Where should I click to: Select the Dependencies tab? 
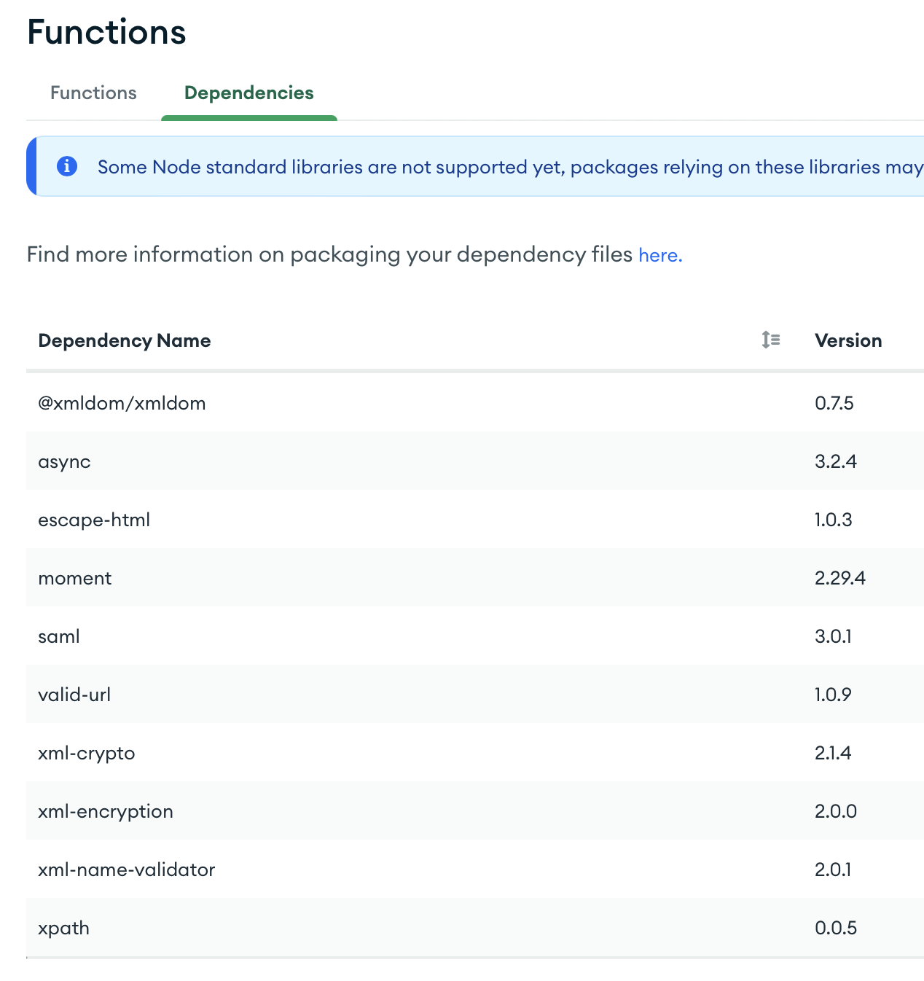(248, 93)
